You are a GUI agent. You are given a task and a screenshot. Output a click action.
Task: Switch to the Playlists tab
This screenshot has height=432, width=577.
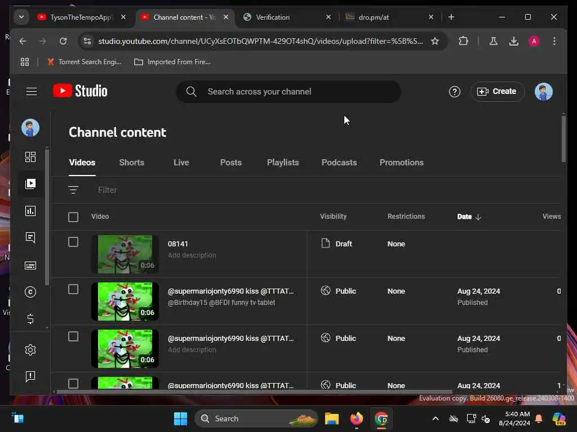pyautogui.click(x=283, y=163)
